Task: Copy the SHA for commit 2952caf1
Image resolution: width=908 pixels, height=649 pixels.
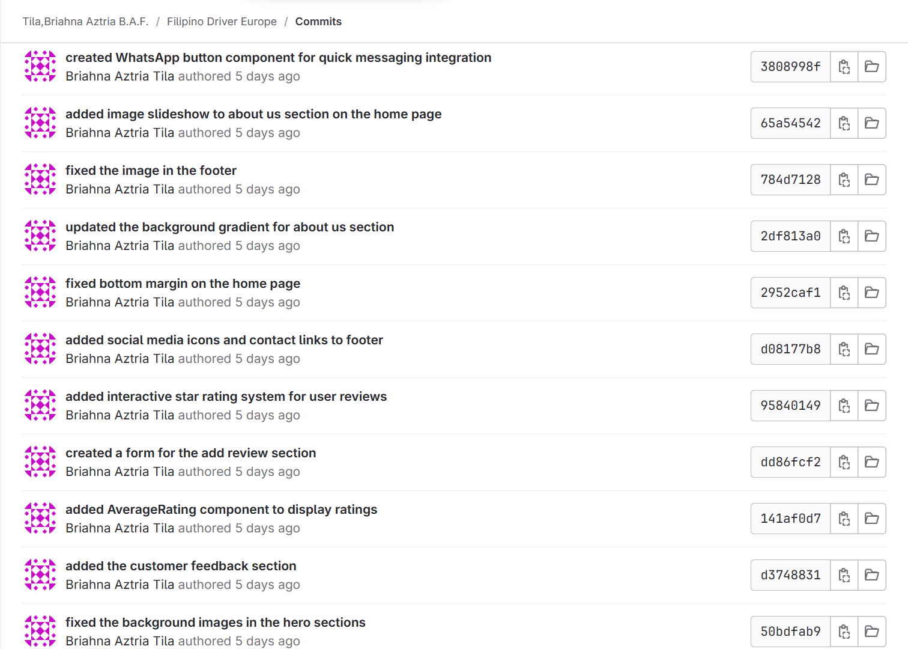Action: pos(844,293)
